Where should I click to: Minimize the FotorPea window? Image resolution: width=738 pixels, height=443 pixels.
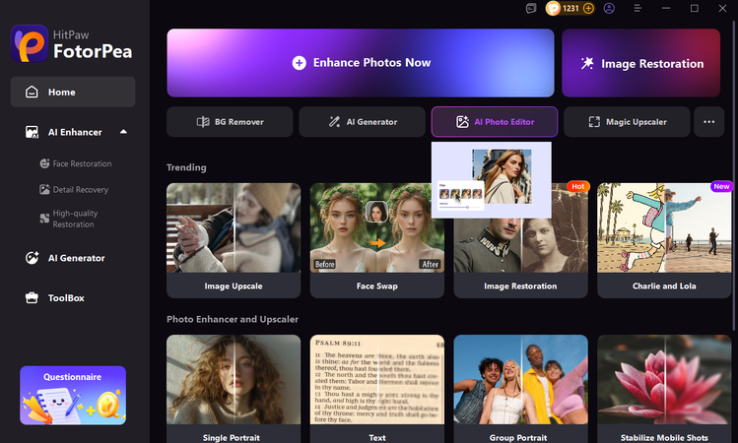tap(666, 9)
